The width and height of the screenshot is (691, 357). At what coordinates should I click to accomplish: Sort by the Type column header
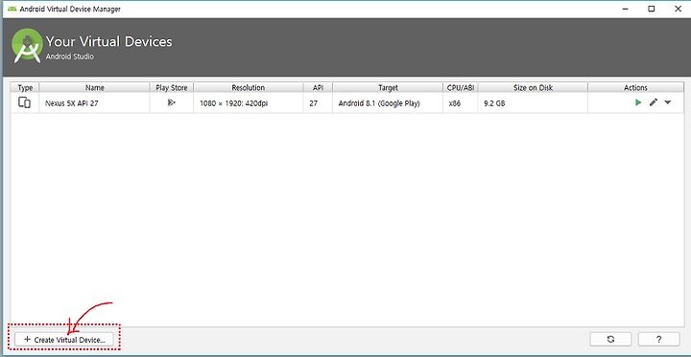25,87
